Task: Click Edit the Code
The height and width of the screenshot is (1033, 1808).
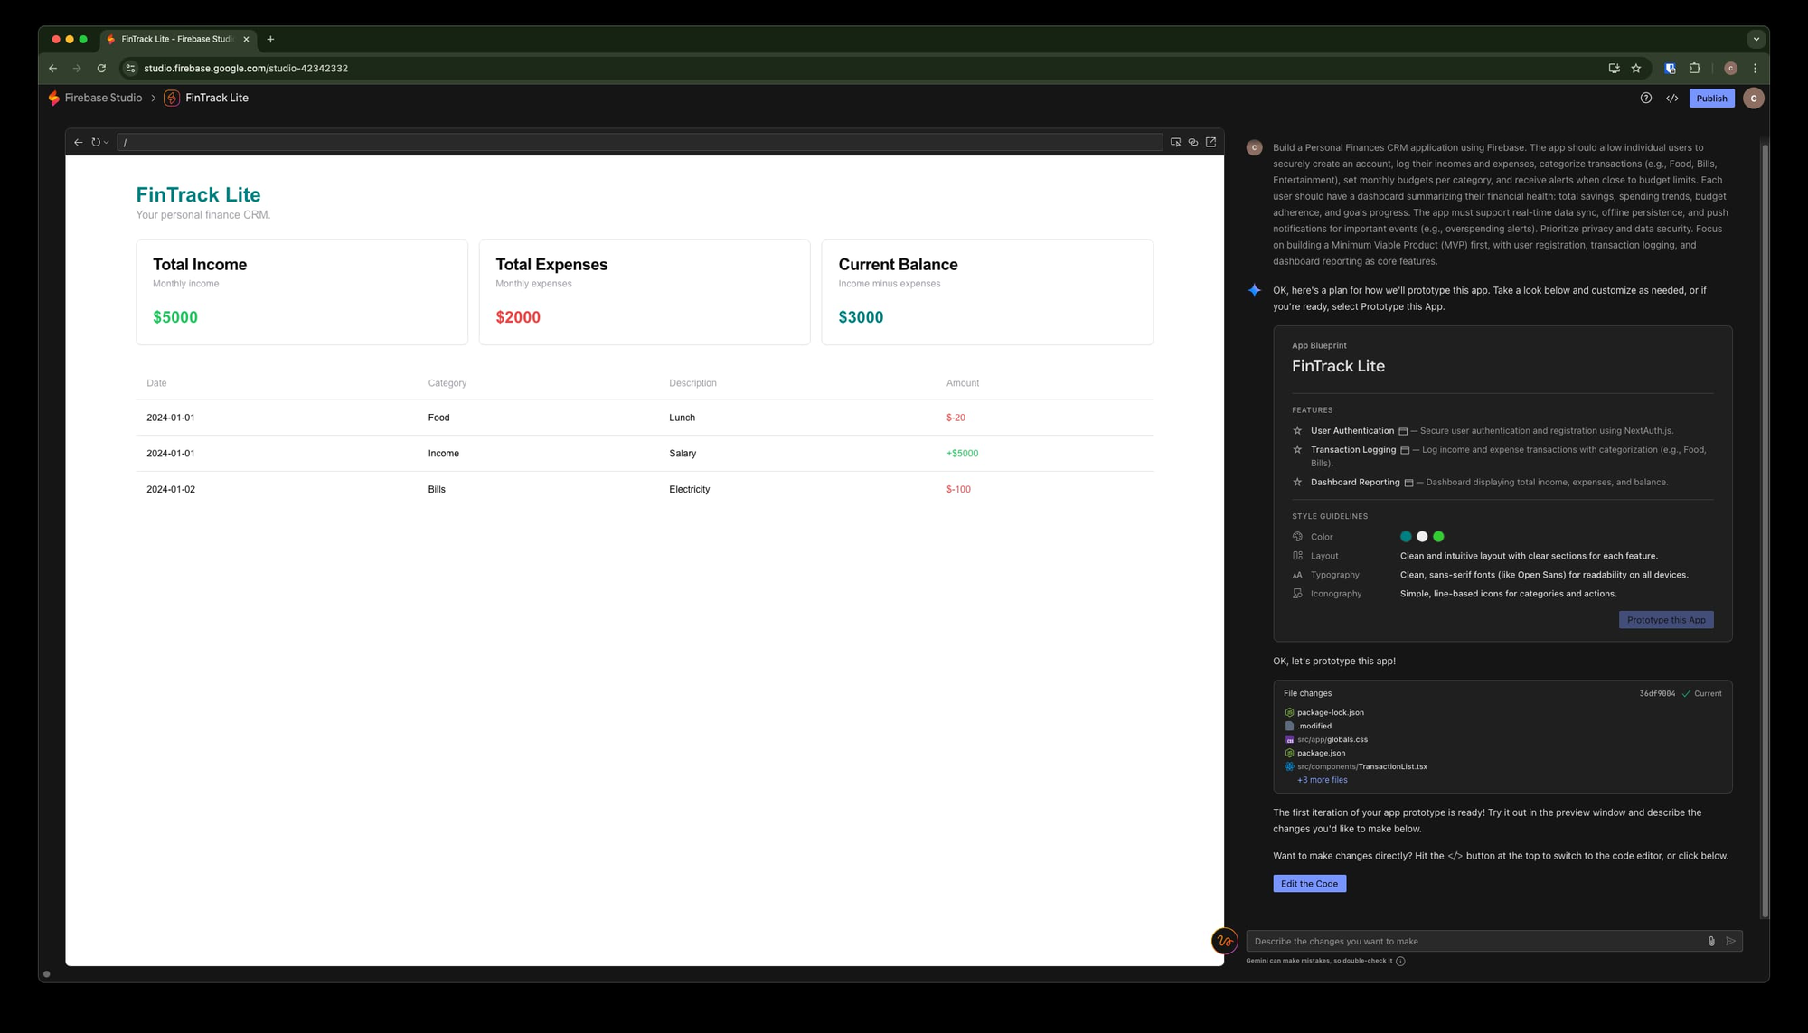Action: (x=1309, y=883)
